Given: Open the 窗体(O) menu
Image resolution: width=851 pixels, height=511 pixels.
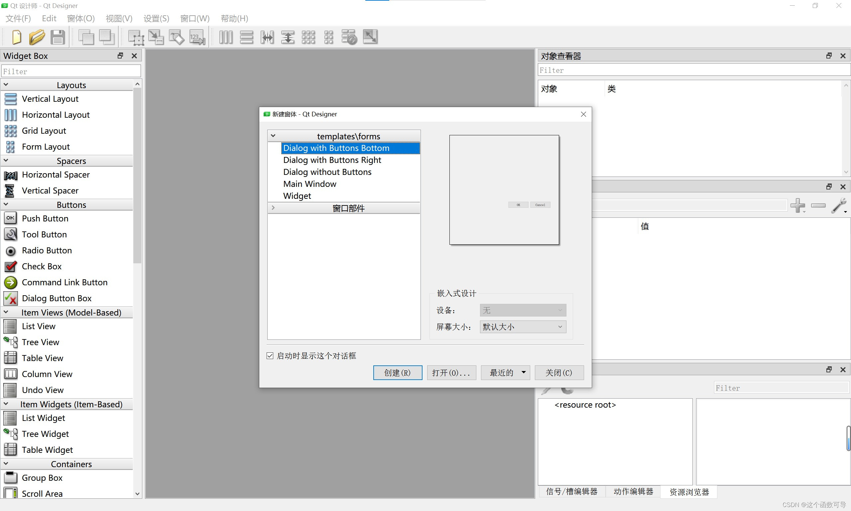Looking at the screenshot, I should coord(80,18).
